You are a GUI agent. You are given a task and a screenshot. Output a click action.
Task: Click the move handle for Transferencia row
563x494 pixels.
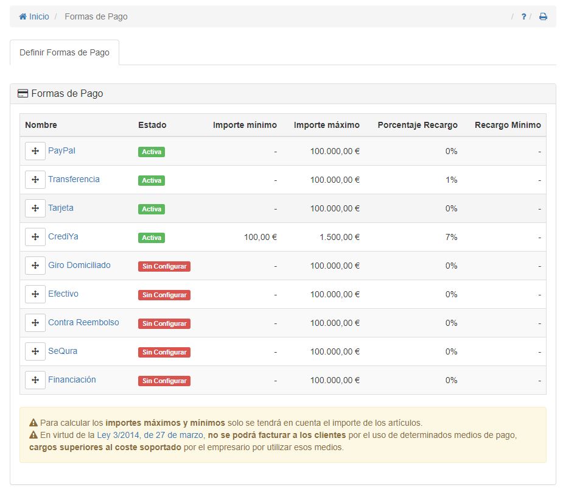point(35,180)
